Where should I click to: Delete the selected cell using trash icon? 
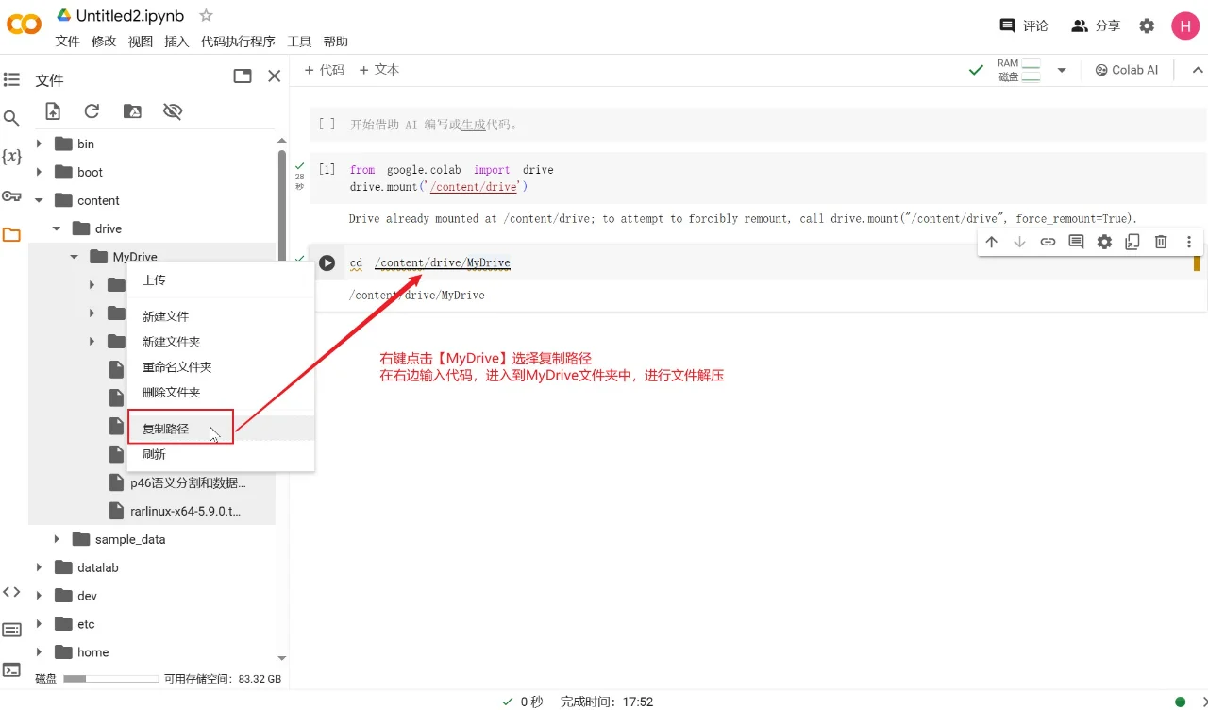(1161, 242)
